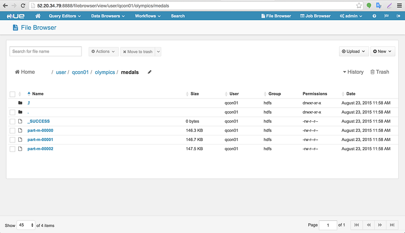
Task: Jump to the last page
Action: point(392,225)
